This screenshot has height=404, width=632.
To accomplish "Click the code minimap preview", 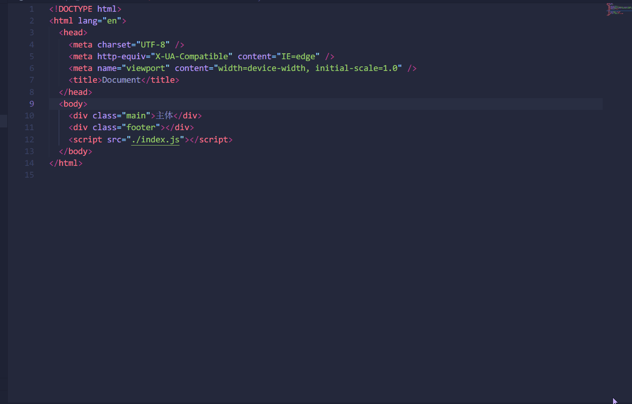I will pyautogui.click(x=618, y=9).
